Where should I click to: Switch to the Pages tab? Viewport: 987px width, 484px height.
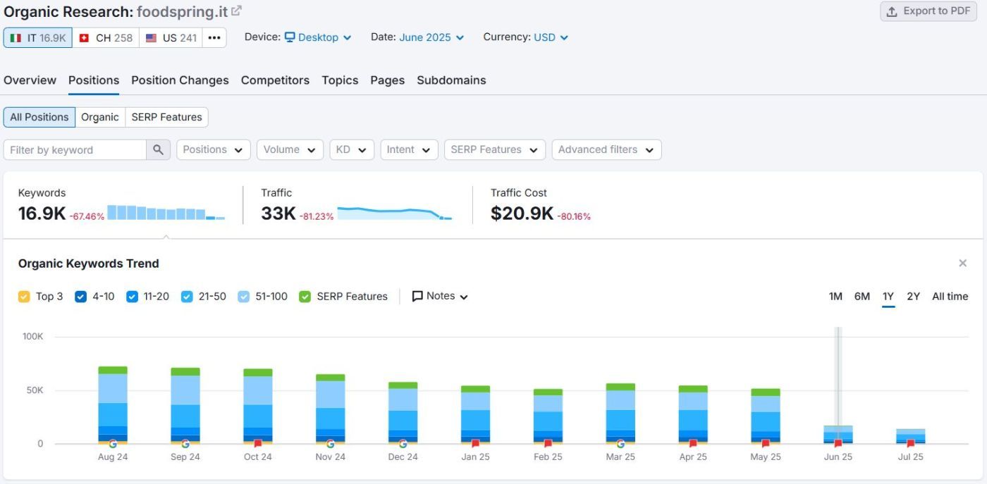click(388, 80)
